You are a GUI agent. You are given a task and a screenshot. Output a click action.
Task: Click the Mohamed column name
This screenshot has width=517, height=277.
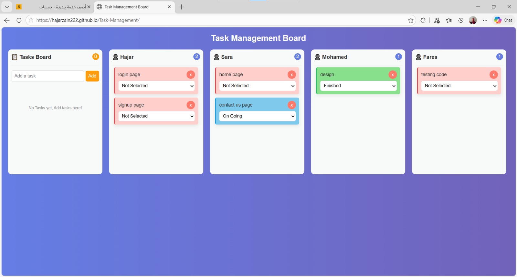pyautogui.click(x=335, y=57)
